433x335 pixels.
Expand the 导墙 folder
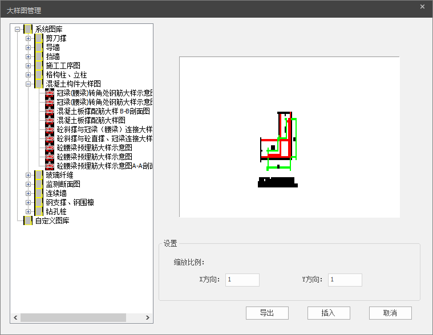(x=28, y=47)
